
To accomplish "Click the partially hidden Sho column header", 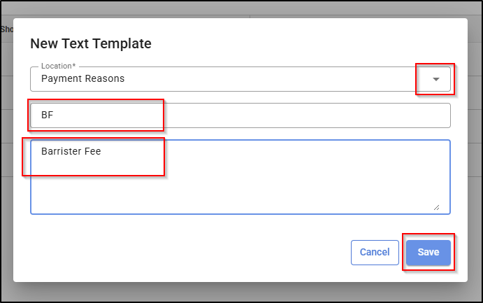I will pos(6,29).
